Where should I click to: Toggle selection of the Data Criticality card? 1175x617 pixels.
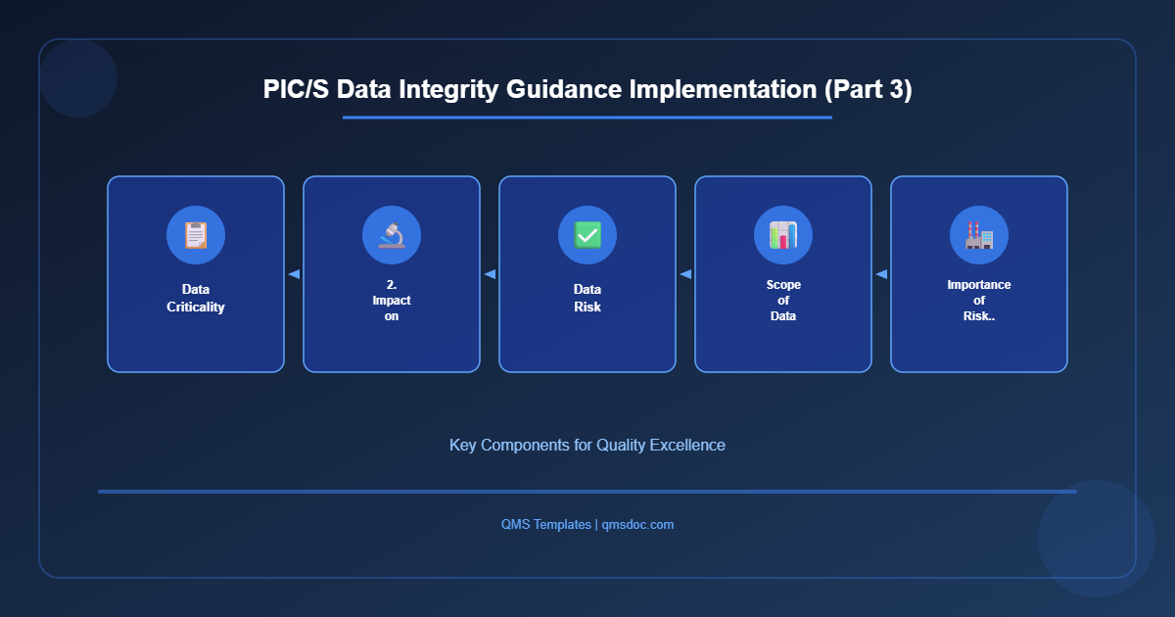[195, 274]
